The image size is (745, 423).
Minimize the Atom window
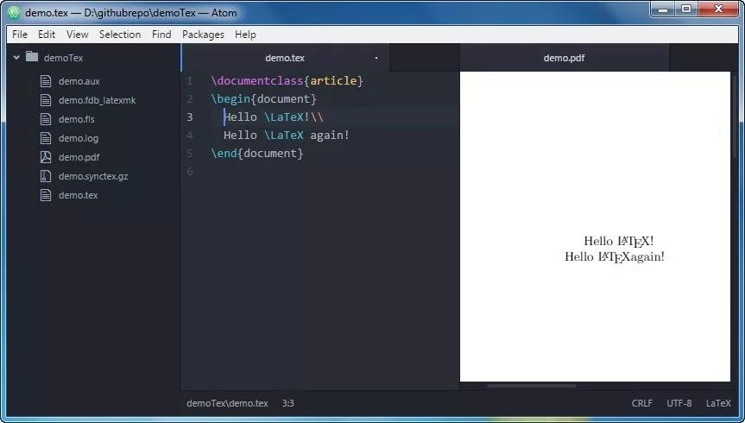(x=664, y=9)
